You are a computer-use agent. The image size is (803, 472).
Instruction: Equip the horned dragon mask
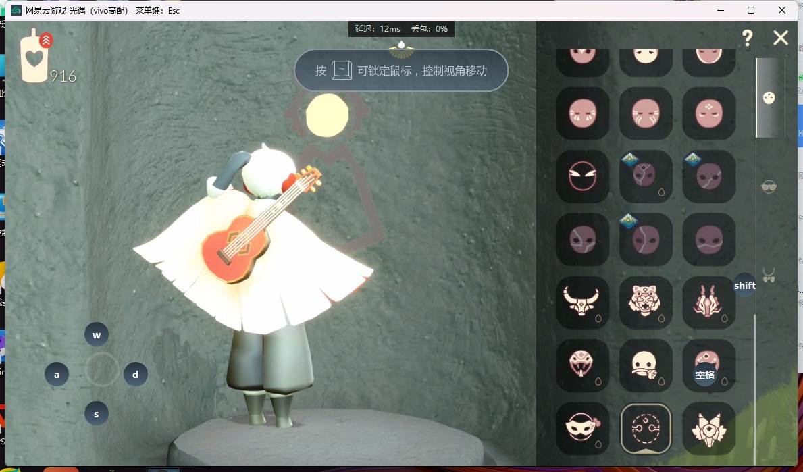pos(708,302)
